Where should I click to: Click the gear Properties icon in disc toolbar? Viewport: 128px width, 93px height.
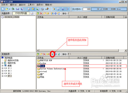pos(56,14)
